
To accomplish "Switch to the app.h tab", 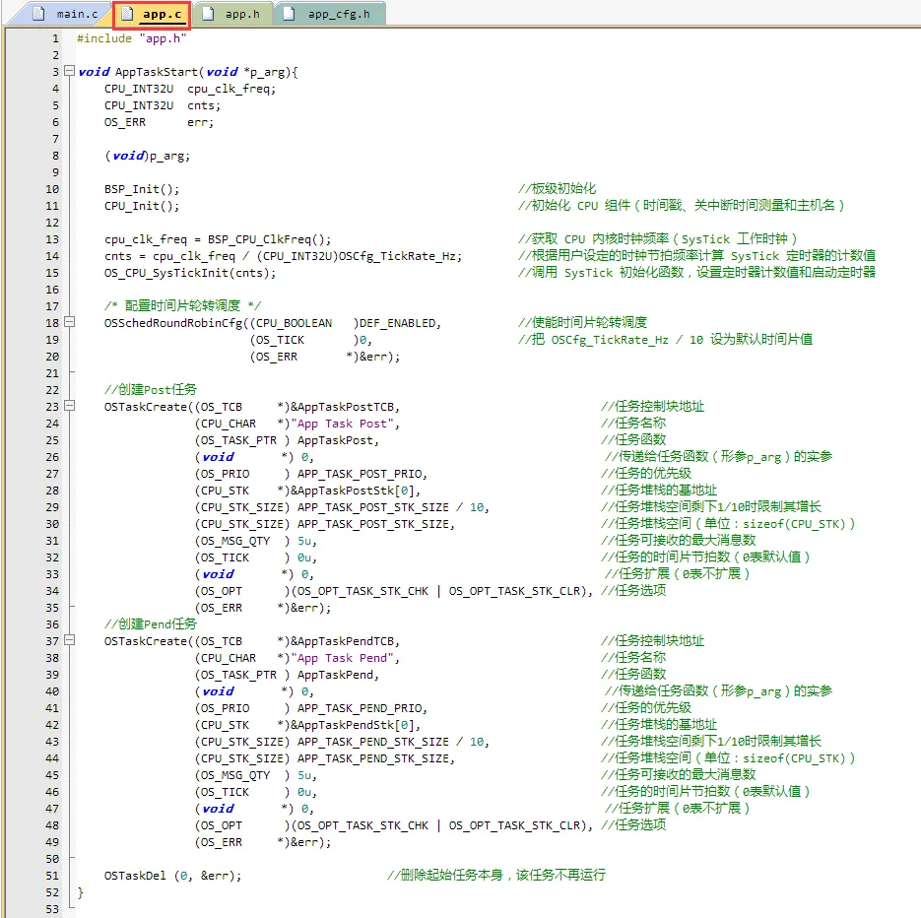I will coord(234,14).
